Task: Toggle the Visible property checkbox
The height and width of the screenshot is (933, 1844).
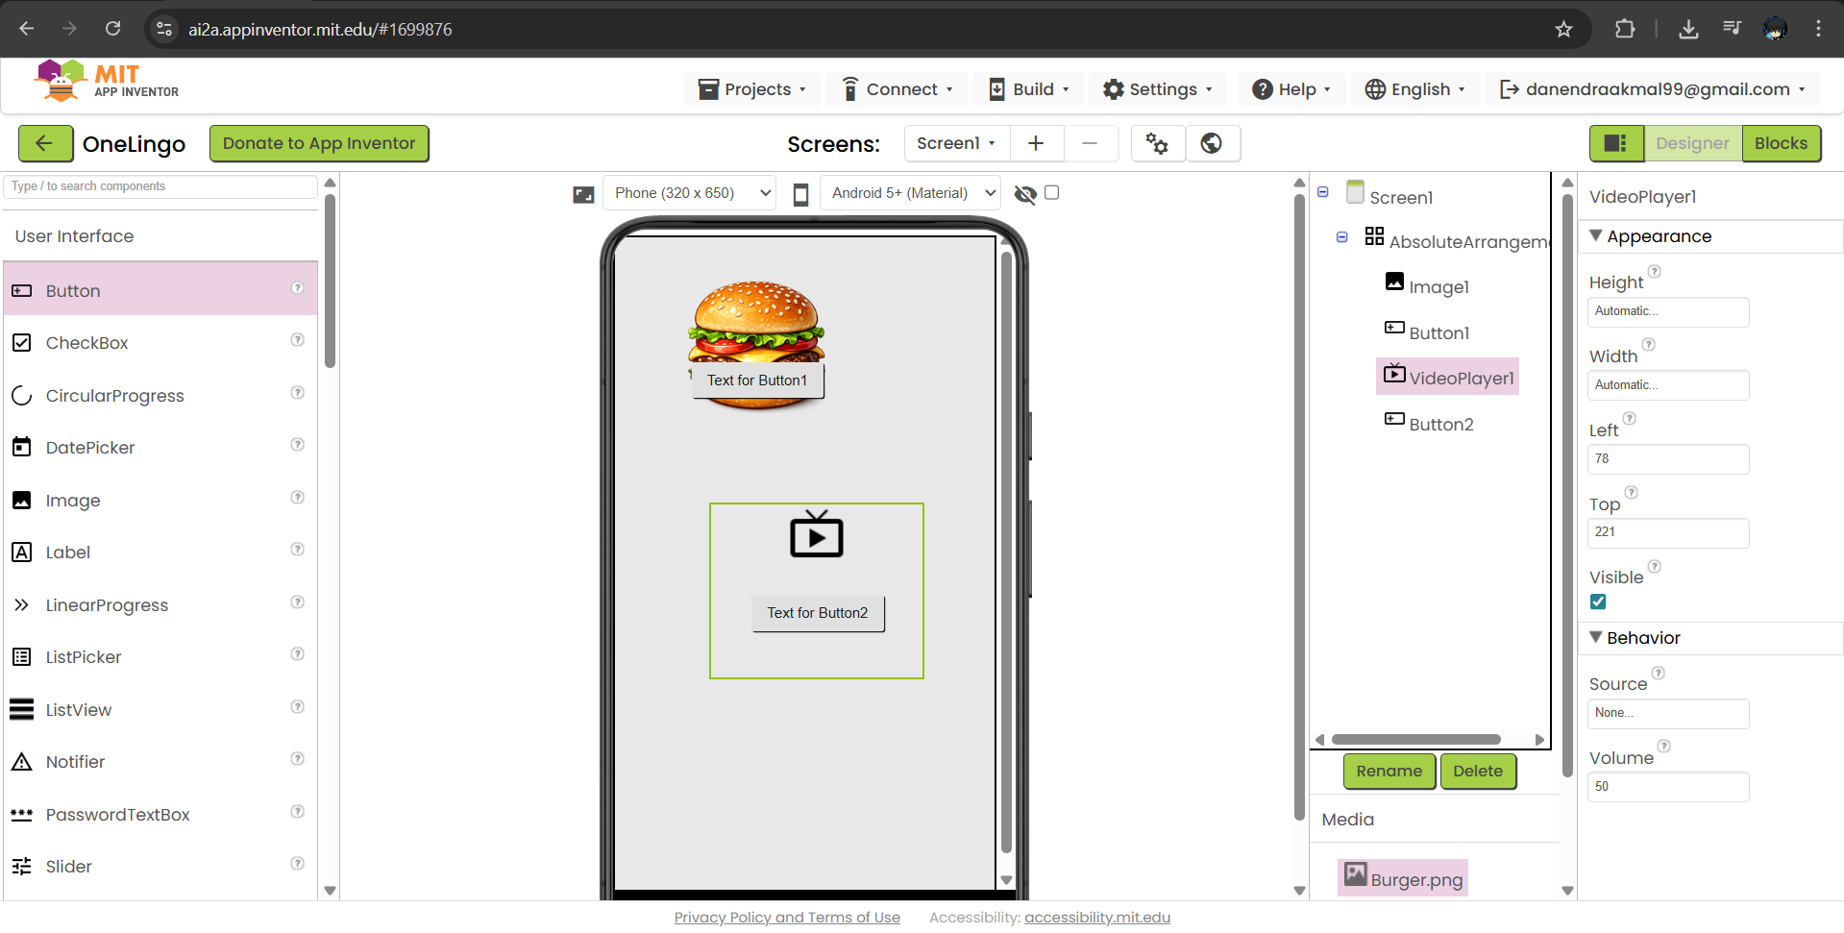Action: click(1598, 602)
